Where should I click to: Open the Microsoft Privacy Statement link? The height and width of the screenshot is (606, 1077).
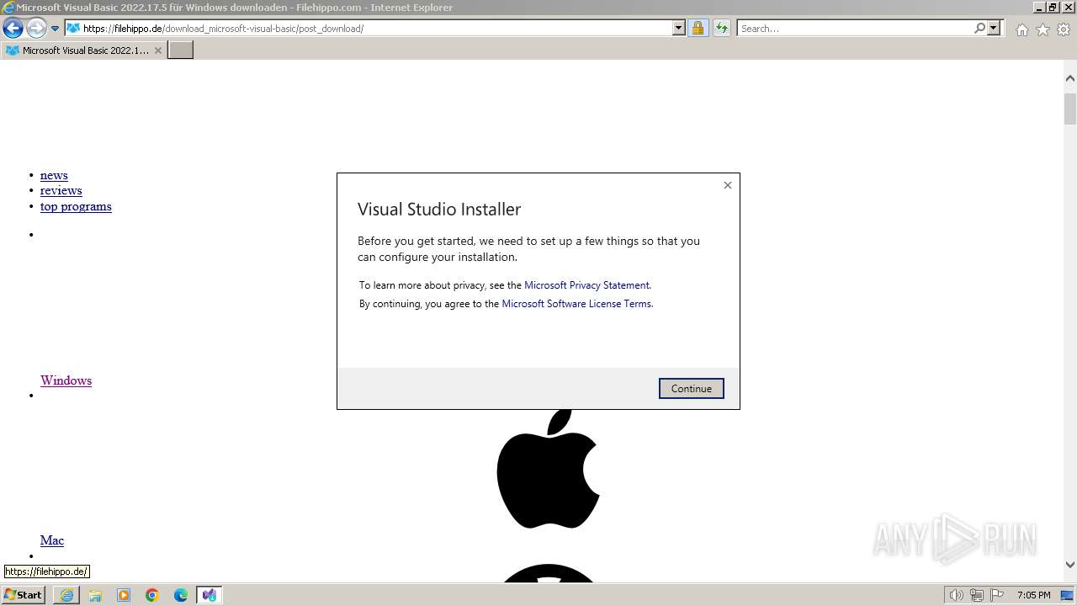586,285
